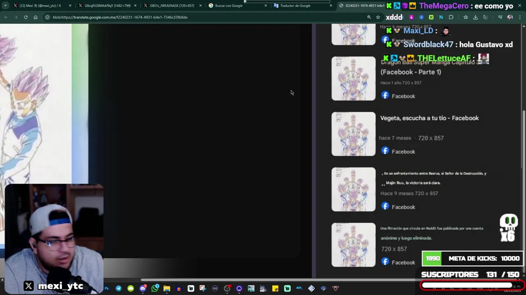Open the pink download extension
526x295 pixels.
pyautogui.click(x=411, y=17)
